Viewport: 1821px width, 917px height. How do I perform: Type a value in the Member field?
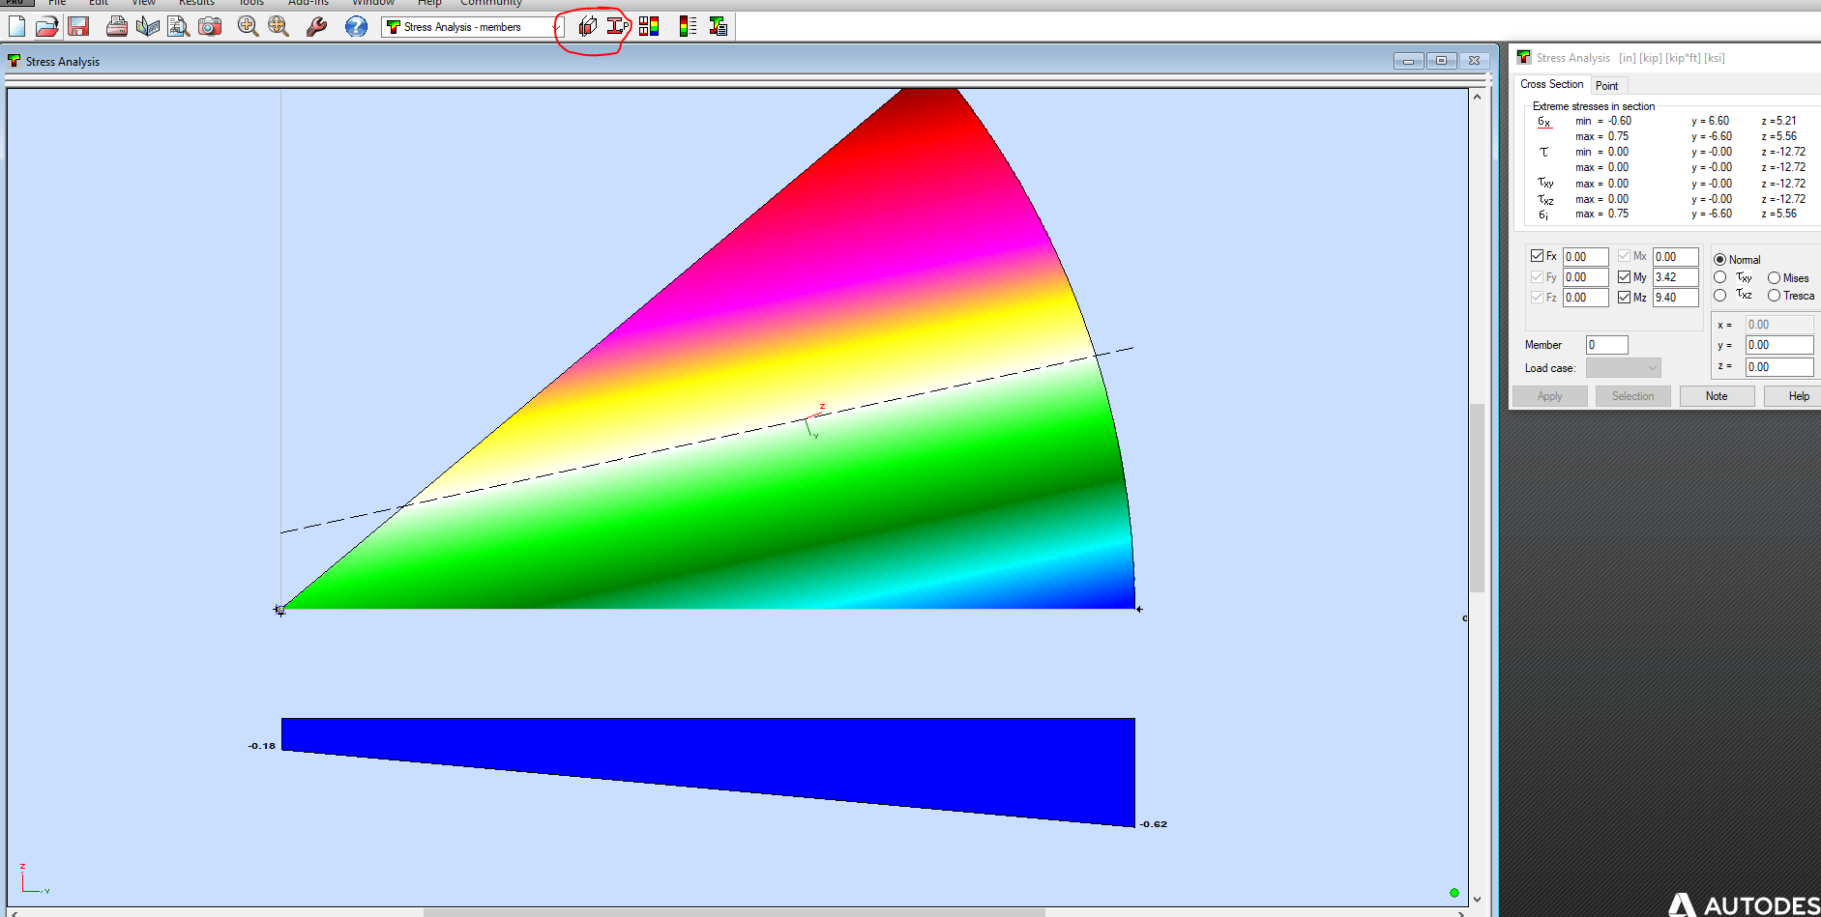point(1606,344)
